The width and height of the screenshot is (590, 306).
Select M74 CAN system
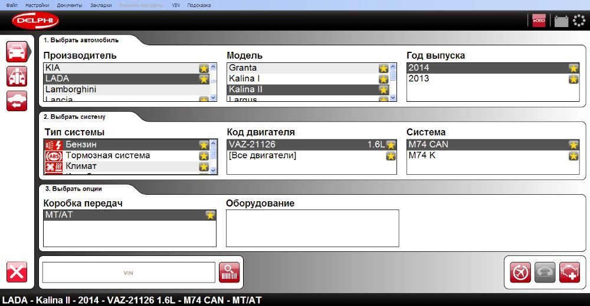pyautogui.click(x=493, y=145)
